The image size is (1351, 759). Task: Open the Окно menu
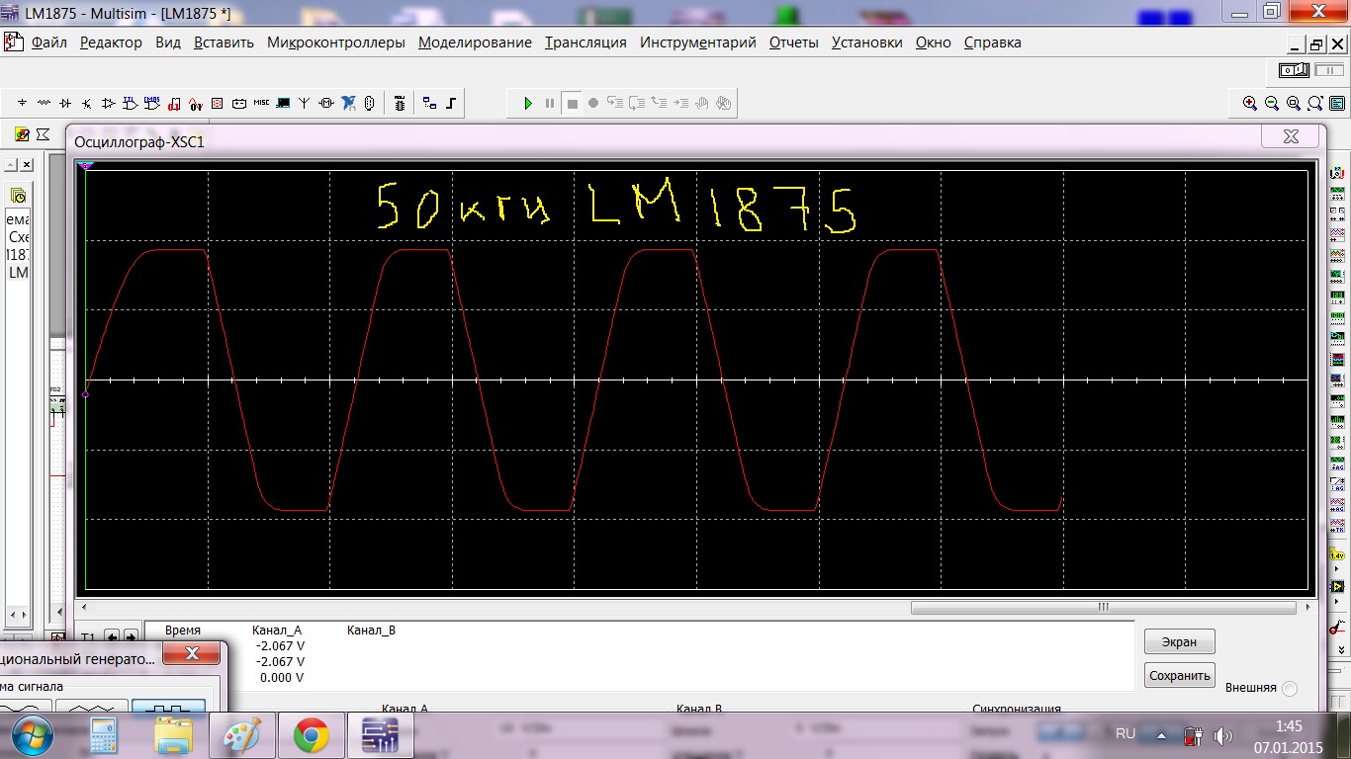pos(934,42)
